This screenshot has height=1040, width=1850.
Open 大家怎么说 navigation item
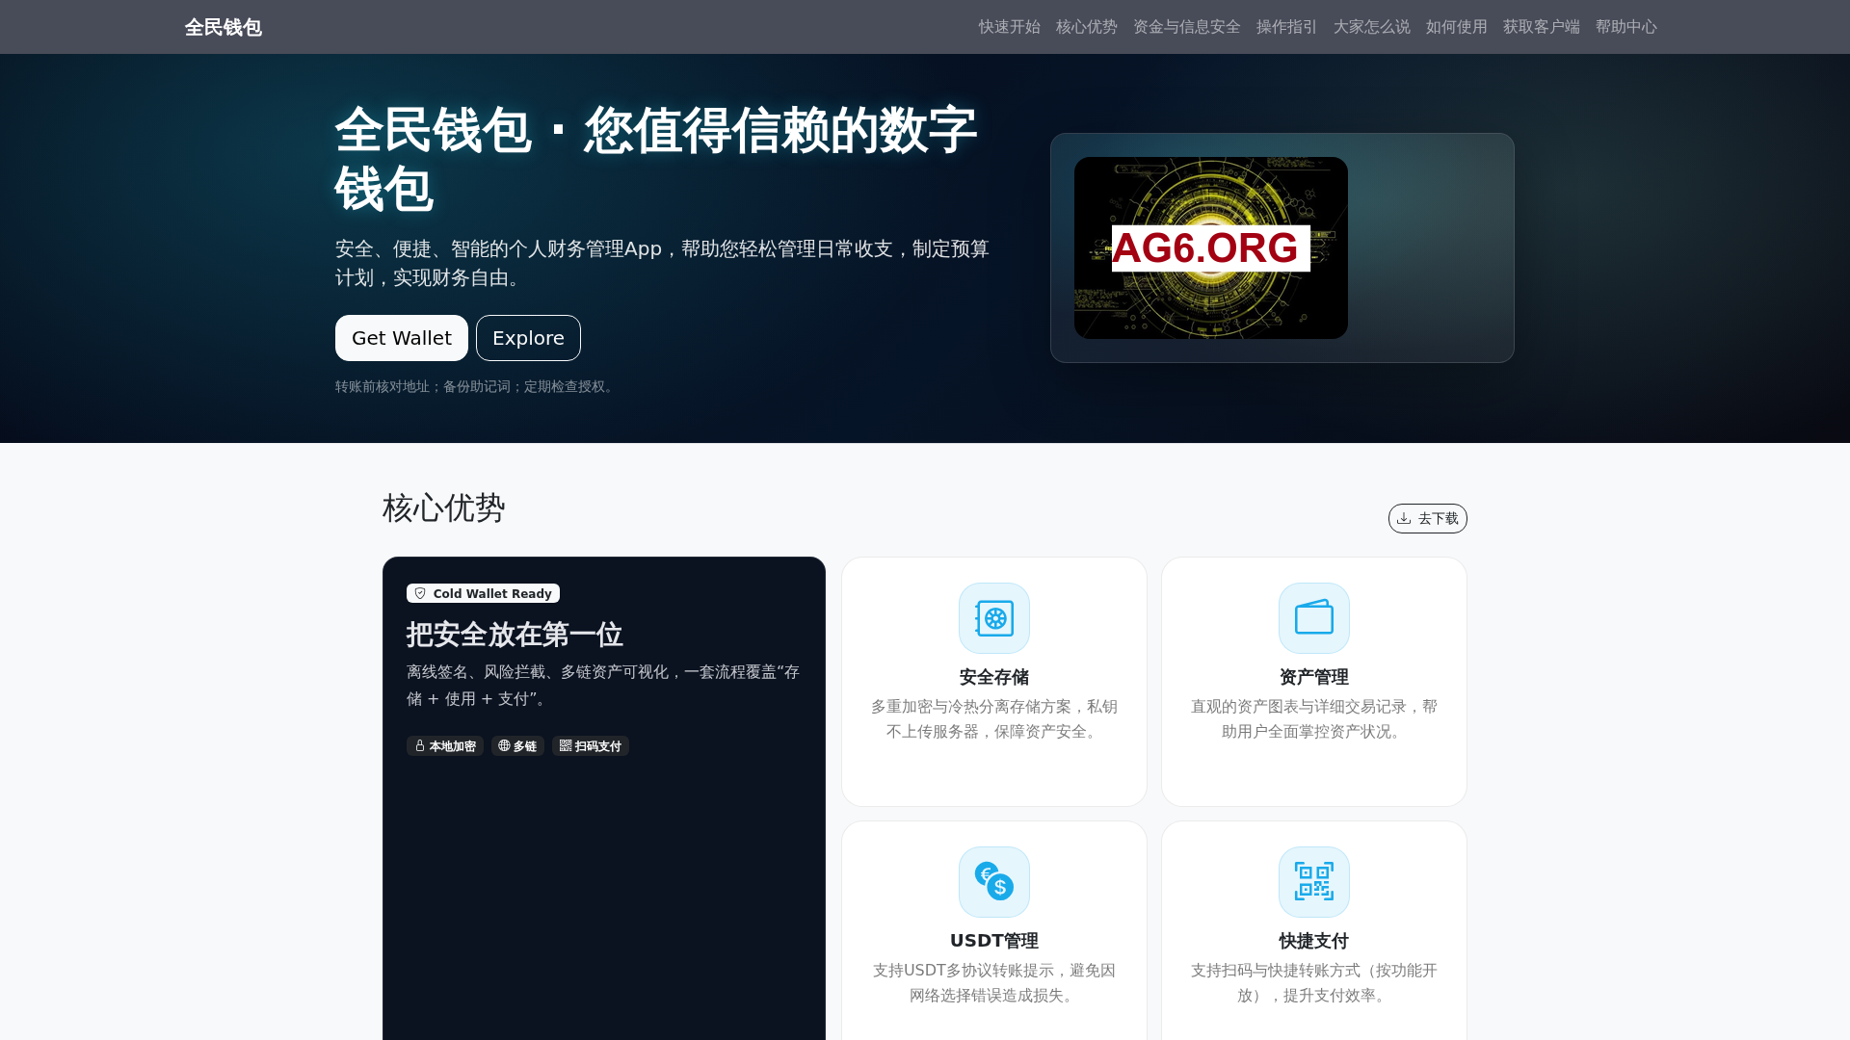pos(1372,27)
